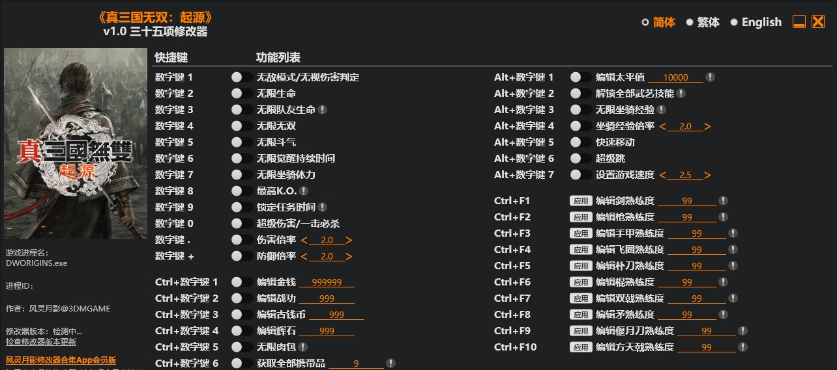837x370 pixels.
Task: Open 风灵月影修改器合集App会员版 link
Action: pos(61,360)
